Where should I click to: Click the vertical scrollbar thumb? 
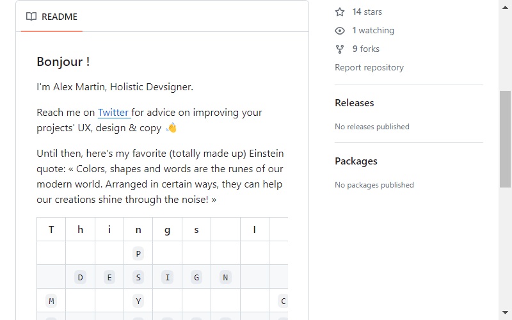505,139
